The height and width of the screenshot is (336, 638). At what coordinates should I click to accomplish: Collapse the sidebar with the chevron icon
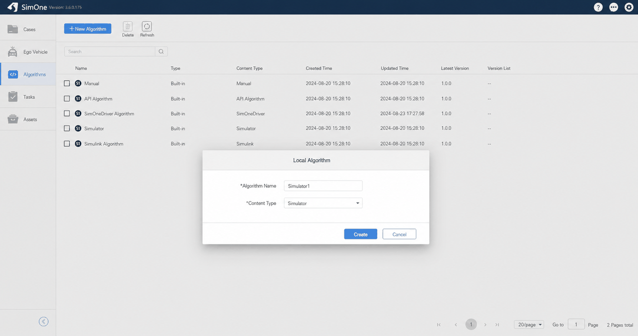[x=43, y=322]
